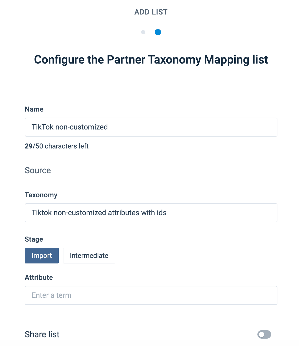Screen dimensions: 299x346
Task: Select the Import stage option
Action: (42, 256)
